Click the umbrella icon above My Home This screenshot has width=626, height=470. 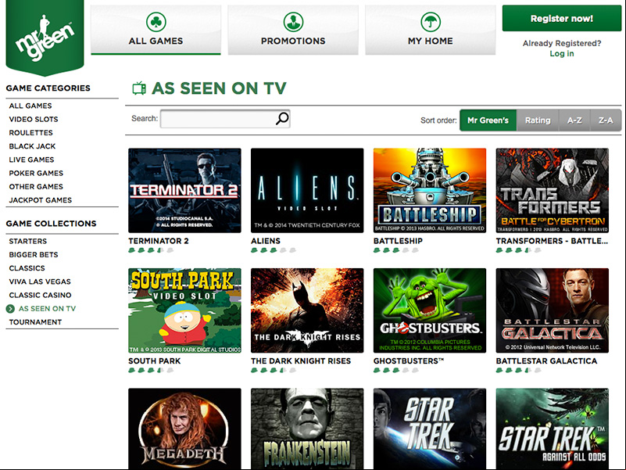pos(431,22)
